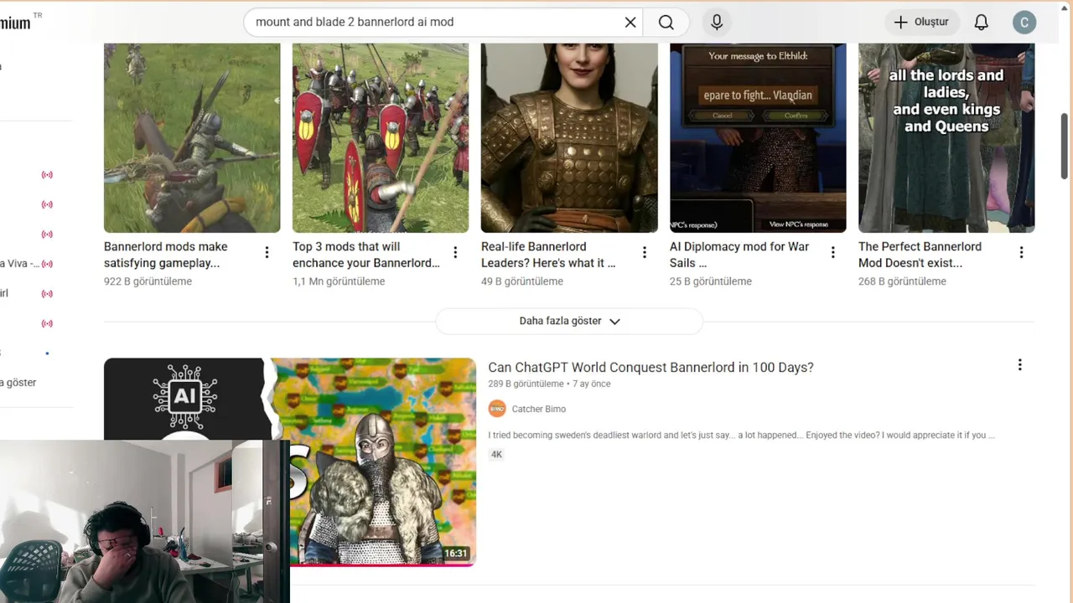Click the 289 B görüntüleme view count

(526, 384)
